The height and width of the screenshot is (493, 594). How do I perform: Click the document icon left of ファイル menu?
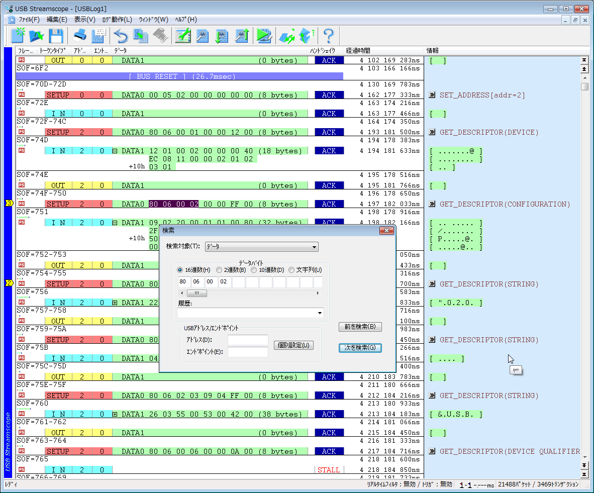pyautogui.click(x=12, y=20)
